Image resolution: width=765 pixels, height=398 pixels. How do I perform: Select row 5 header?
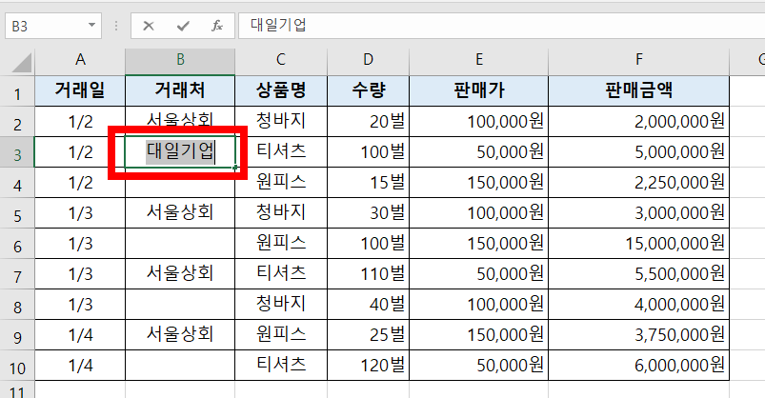tap(17, 213)
